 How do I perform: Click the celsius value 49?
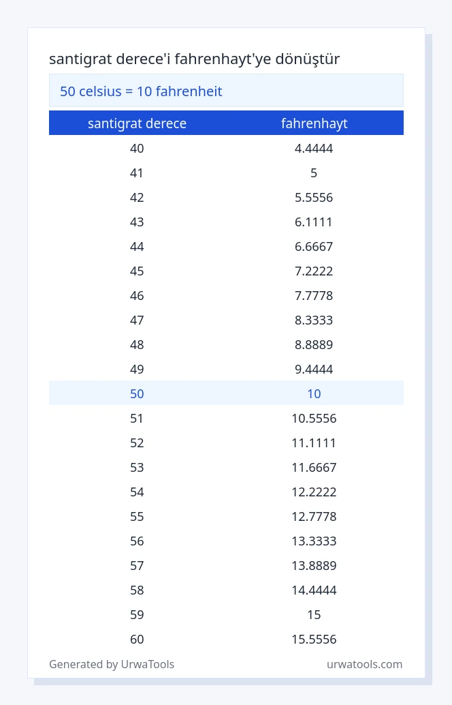click(x=137, y=369)
